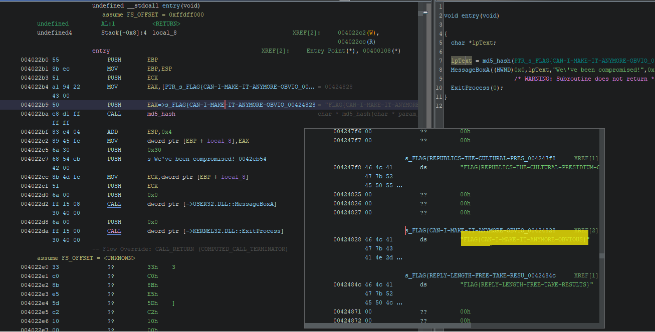Click the MOV ECX operand at address 004022cc
The image size is (655, 332).
click(x=198, y=177)
